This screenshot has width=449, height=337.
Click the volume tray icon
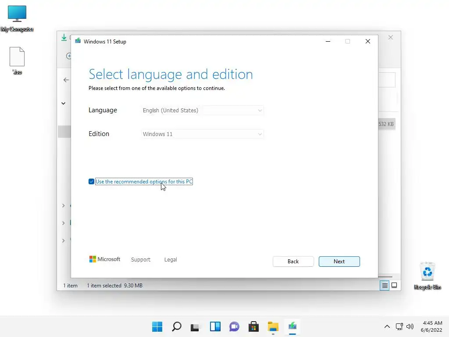(x=410, y=326)
